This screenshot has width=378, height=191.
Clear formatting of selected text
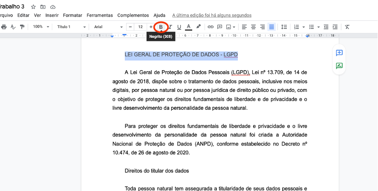[x=347, y=27]
